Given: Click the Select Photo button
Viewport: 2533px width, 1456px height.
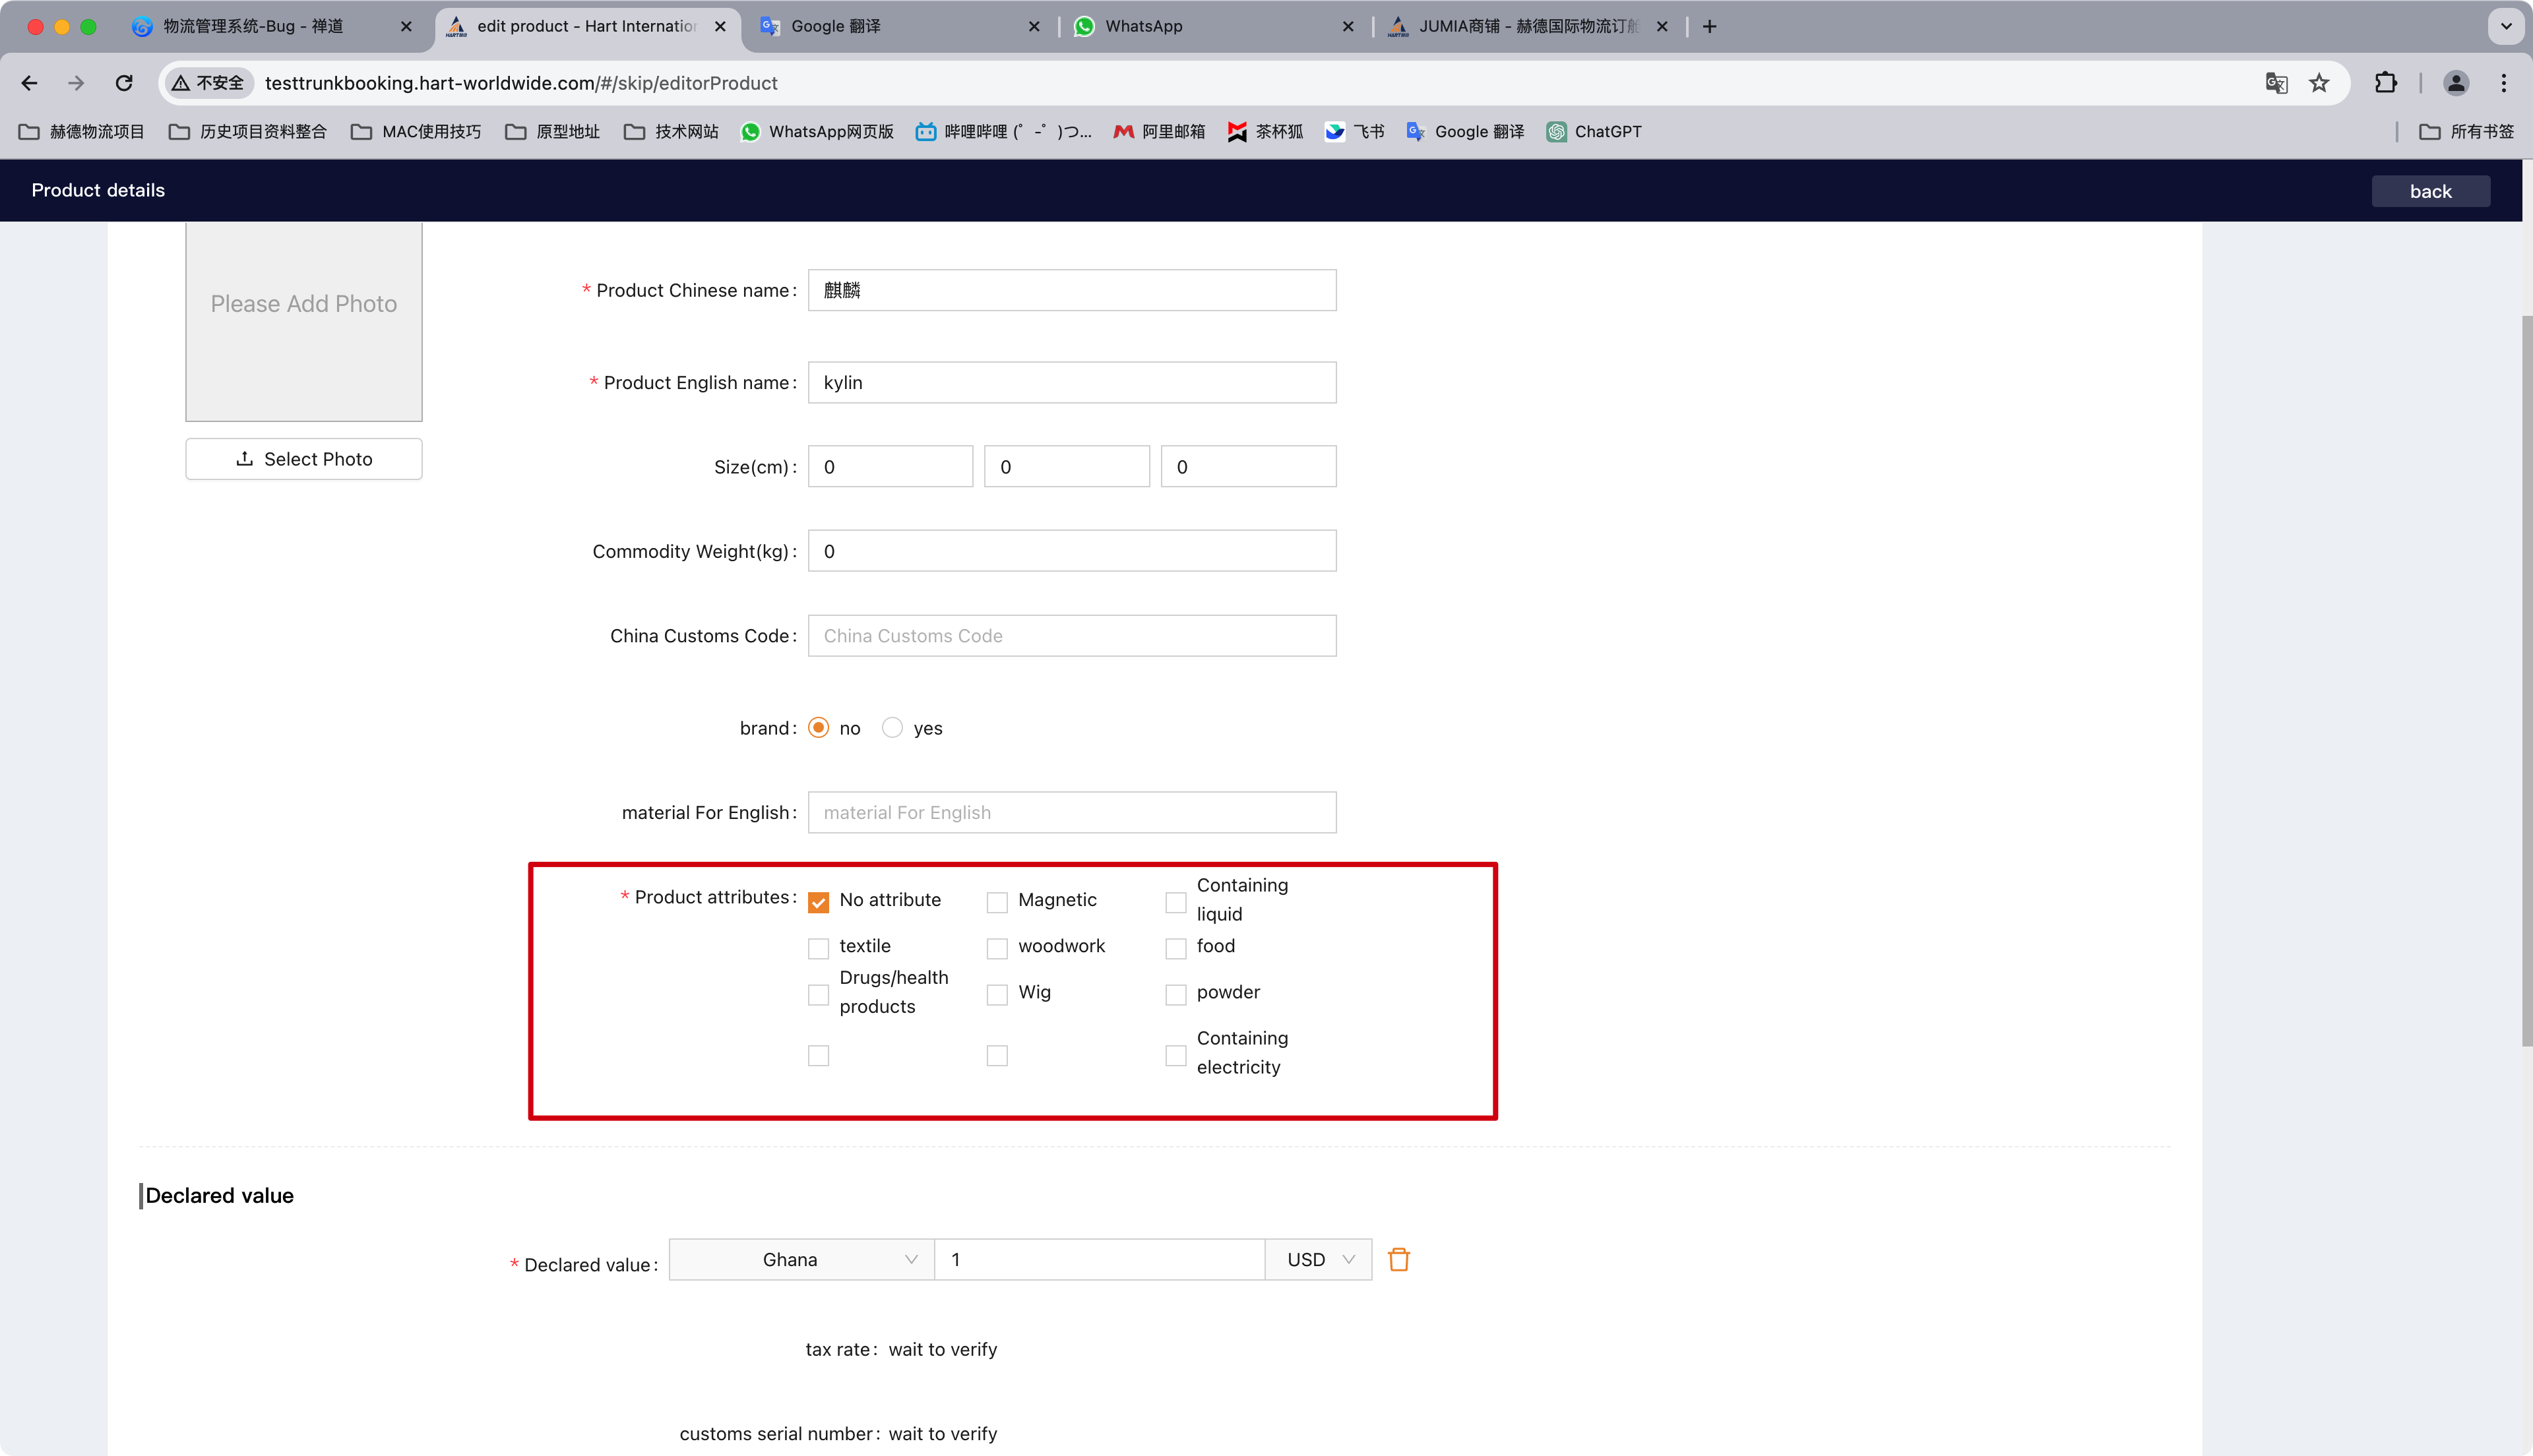Looking at the screenshot, I should tap(304, 459).
